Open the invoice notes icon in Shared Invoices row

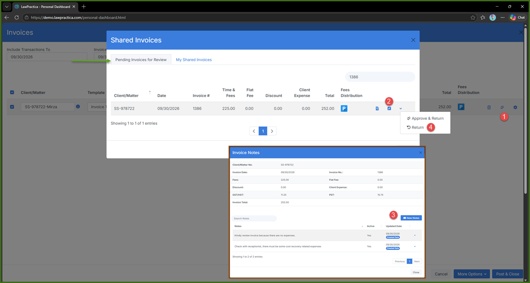tap(389, 108)
